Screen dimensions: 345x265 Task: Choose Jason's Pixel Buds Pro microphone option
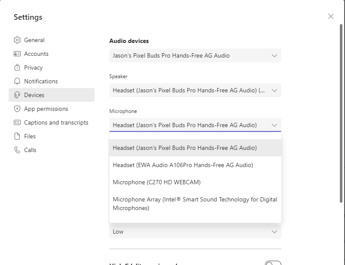(195, 148)
